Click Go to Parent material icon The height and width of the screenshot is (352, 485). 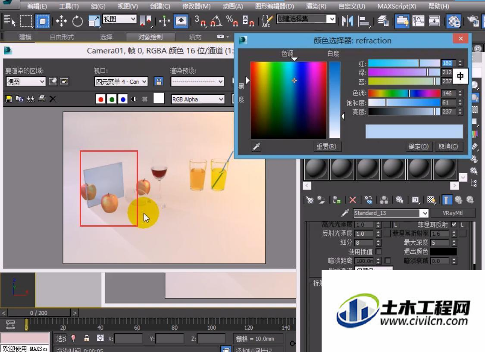point(458,200)
